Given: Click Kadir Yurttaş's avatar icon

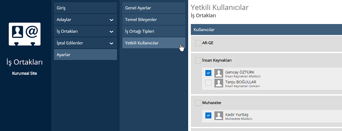Looking at the screenshot, I should pos(219,116).
